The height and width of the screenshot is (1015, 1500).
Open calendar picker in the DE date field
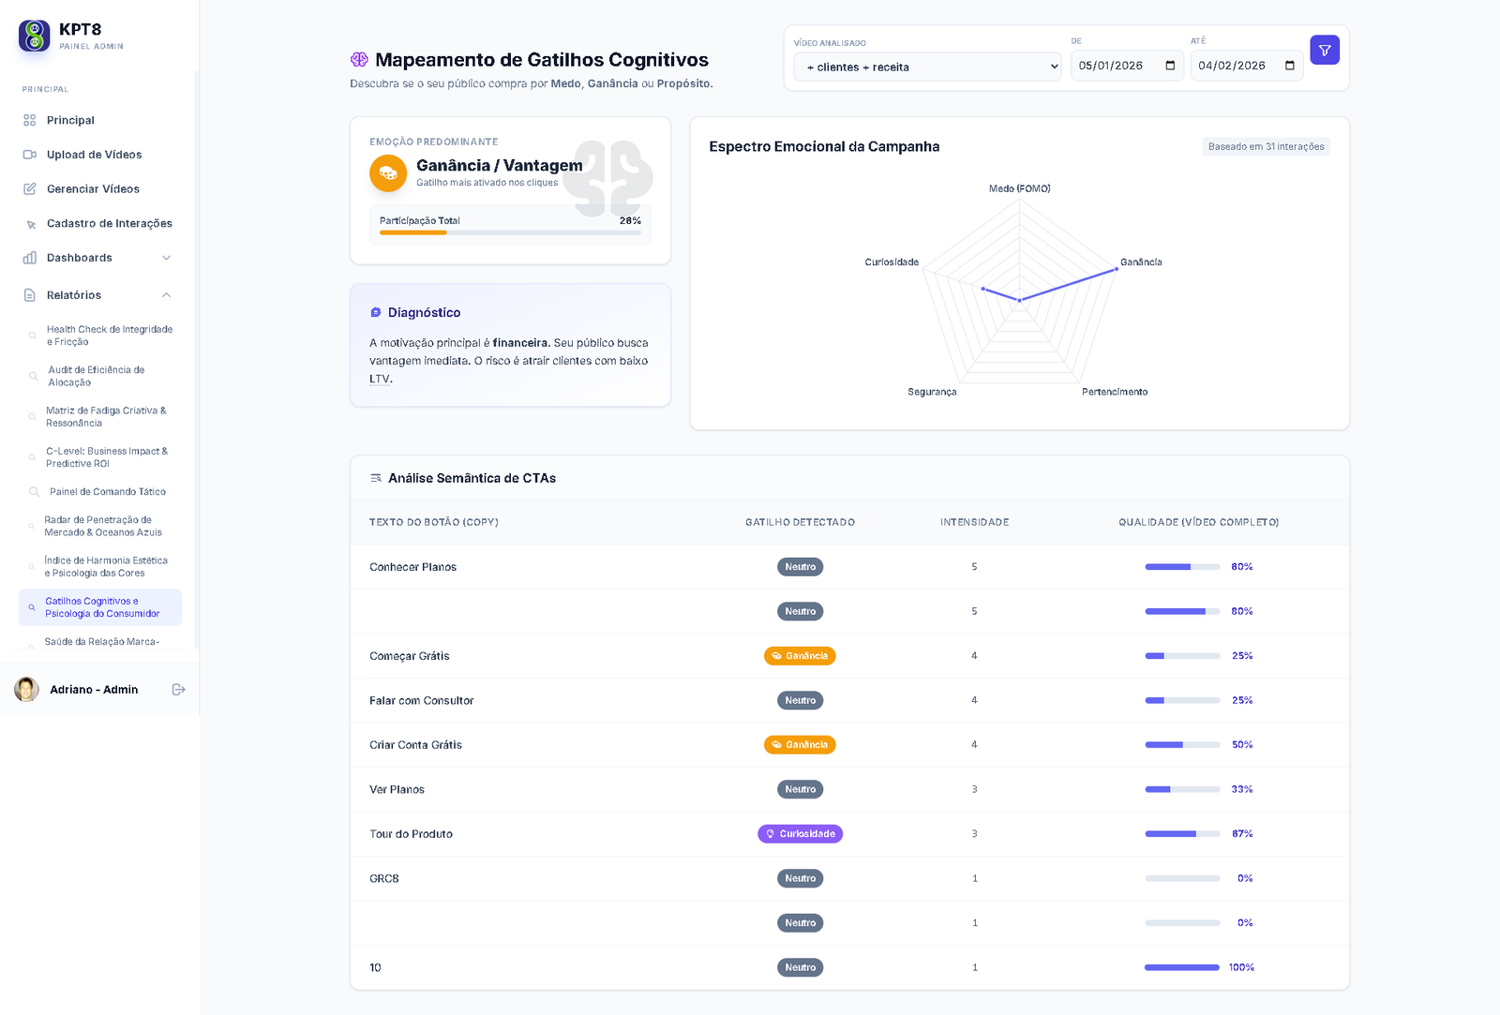(x=1170, y=66)
